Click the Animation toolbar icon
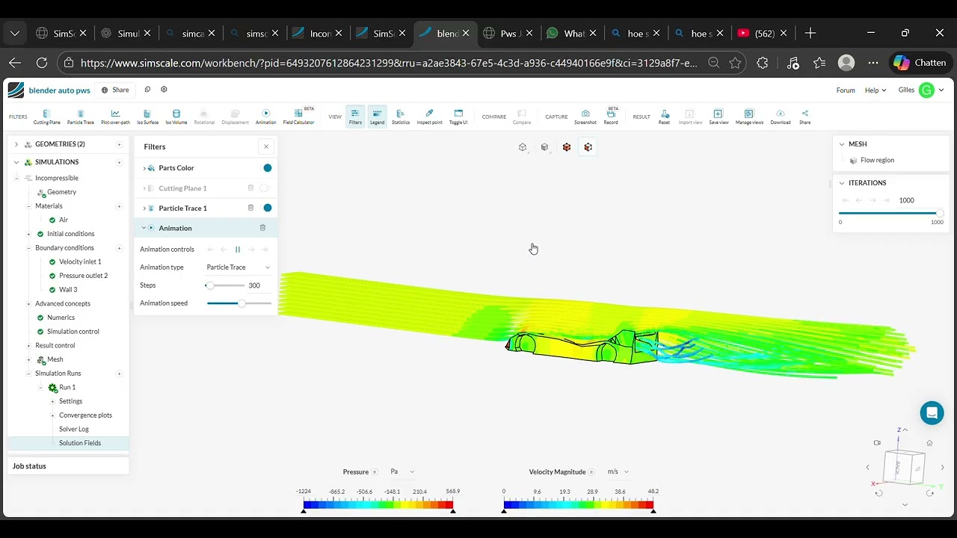This screenshot has height=538, width=957. (x=265, y=117)
